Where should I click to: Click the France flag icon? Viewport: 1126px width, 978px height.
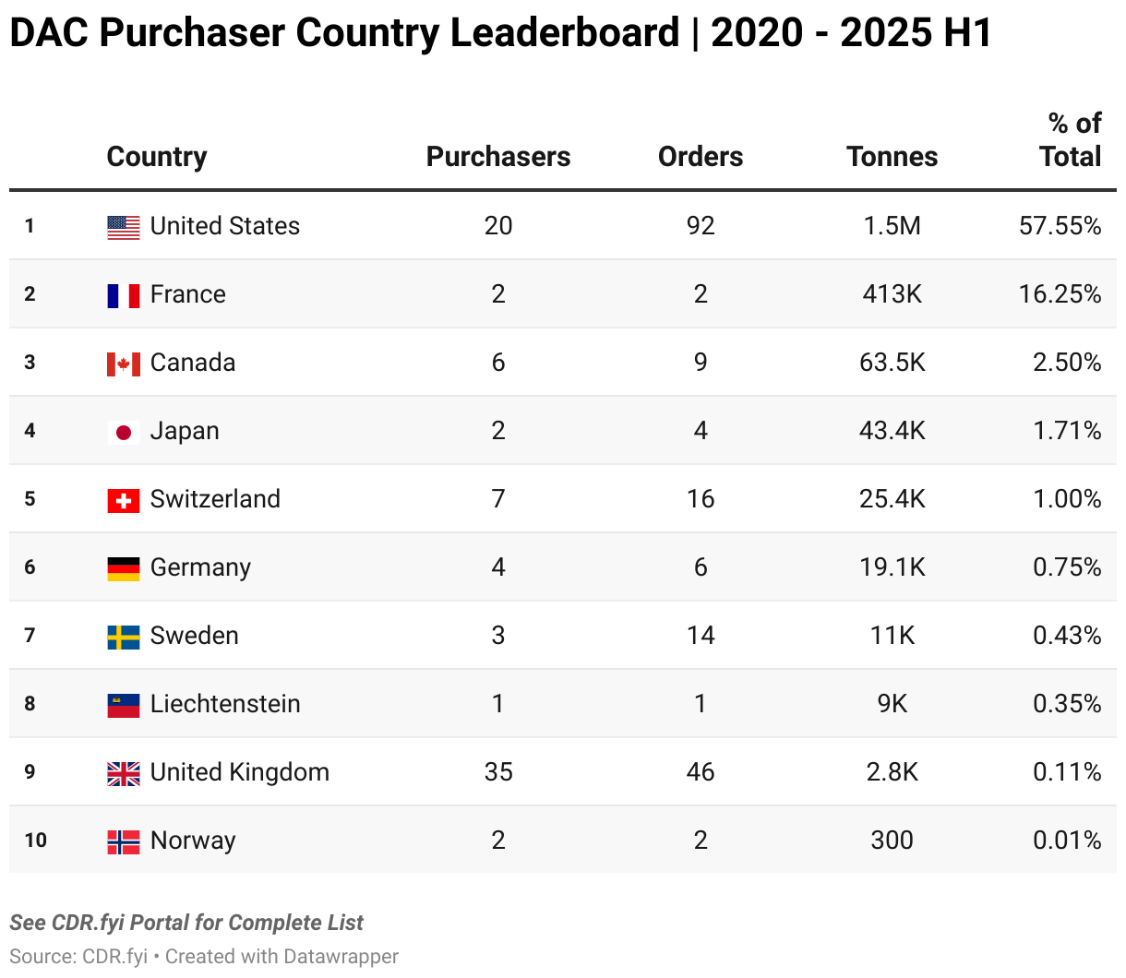124,295
